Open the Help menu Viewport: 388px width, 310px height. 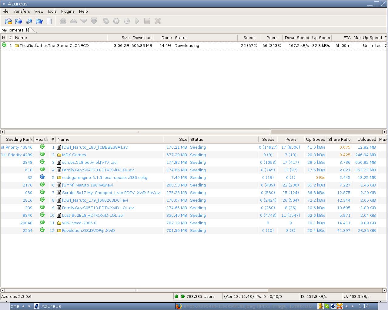pyautogui.click(x=83, y=11)
